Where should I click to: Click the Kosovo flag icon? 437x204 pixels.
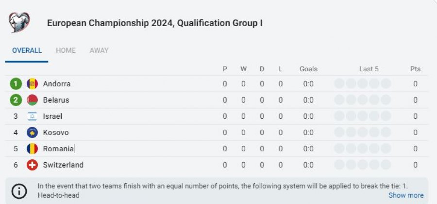32,132
